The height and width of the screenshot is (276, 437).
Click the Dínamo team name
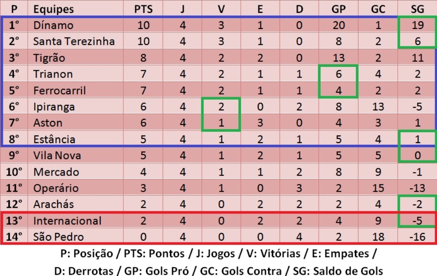[53, 26]
